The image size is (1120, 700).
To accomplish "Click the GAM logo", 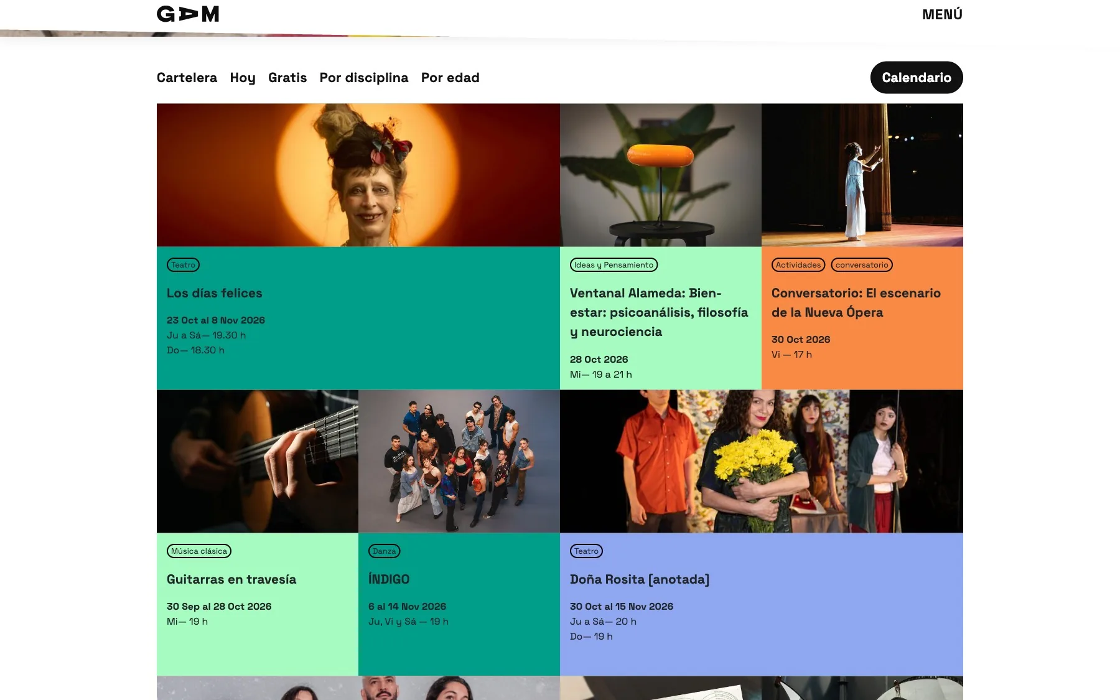I will pos(188,14).
